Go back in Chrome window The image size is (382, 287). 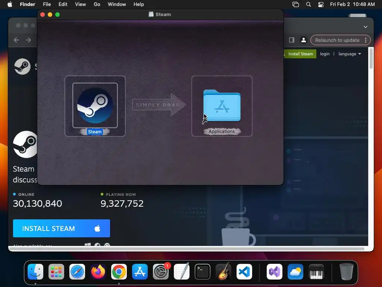coord(16,40)
